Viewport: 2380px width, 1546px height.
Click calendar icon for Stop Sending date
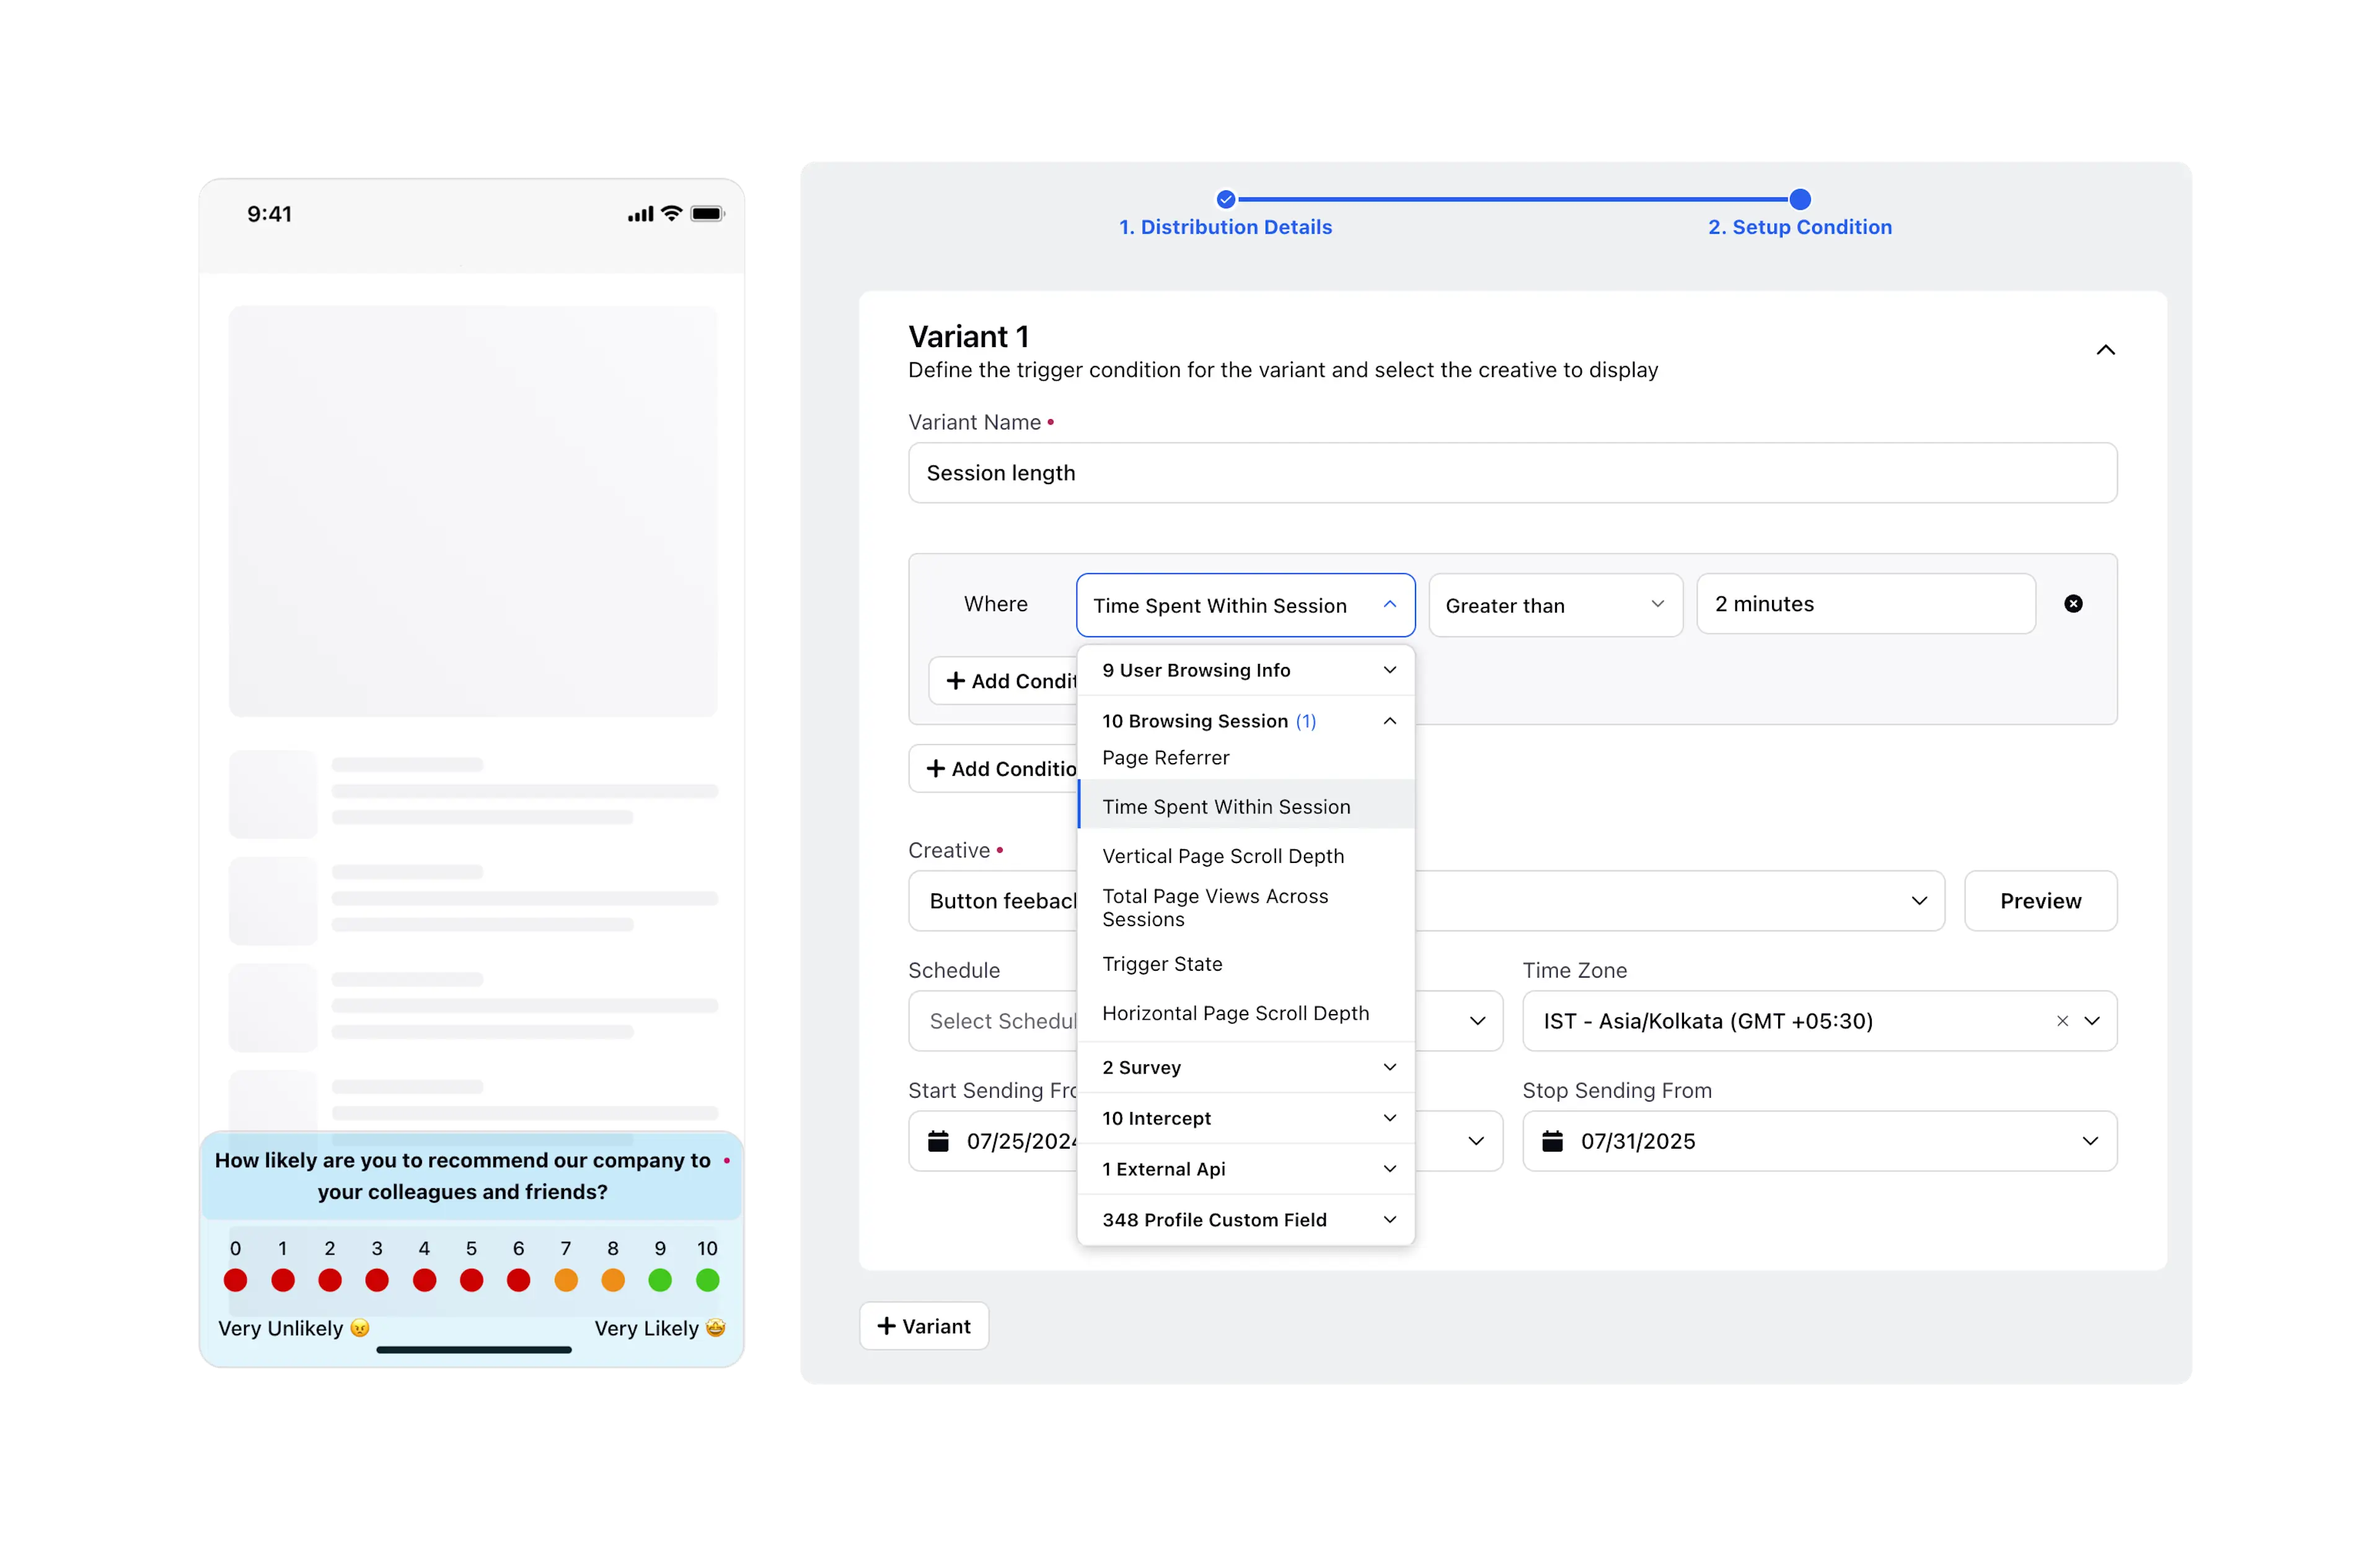(1552, 1141)
